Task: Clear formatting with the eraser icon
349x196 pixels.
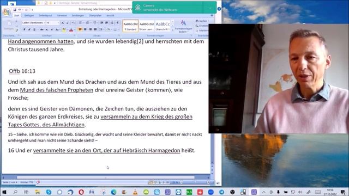Action: tap(73, 23)
